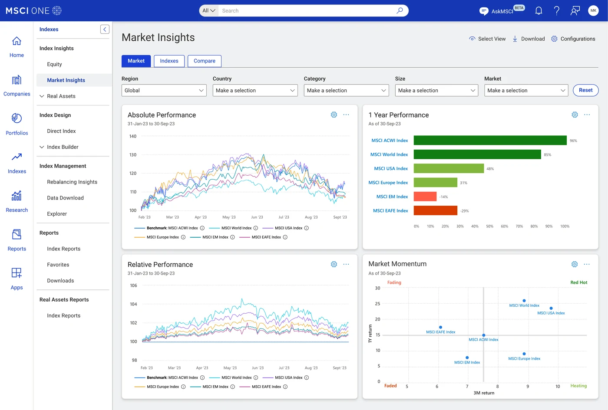
Task: Click the search magnifier icon
Action: coord(400,10)
